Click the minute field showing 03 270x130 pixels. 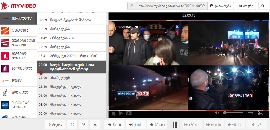coord(84,125)
